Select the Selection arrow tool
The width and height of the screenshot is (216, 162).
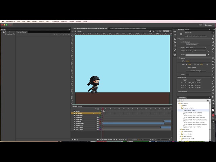213,33
